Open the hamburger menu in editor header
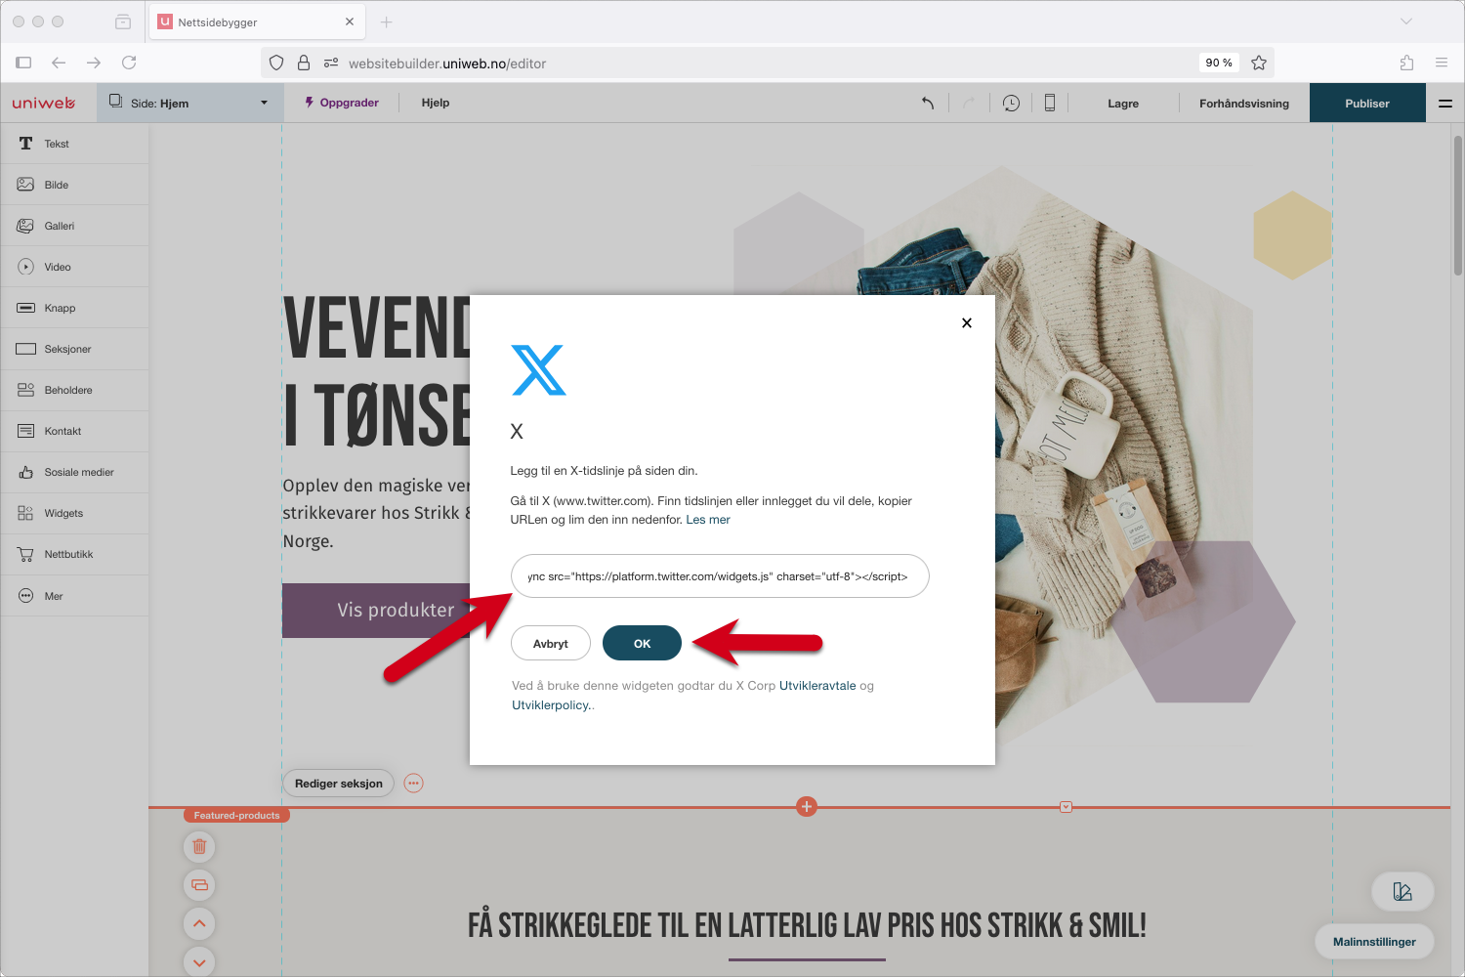 click(x=1445, y=103)
